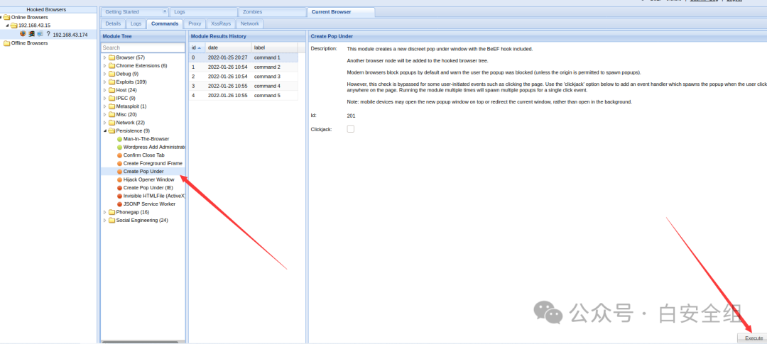This screenshot has height=344, width=767.
Task: Select the Hijack Opener Window module
Action: (x=148, y=179)
